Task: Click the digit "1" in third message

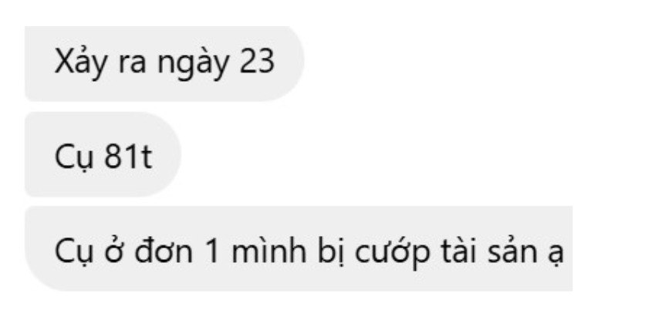Action: click(212, 252)
